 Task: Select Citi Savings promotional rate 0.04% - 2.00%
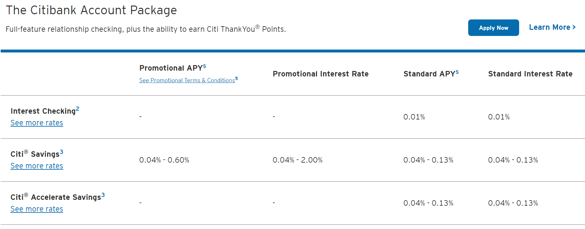tap(298, 160)
